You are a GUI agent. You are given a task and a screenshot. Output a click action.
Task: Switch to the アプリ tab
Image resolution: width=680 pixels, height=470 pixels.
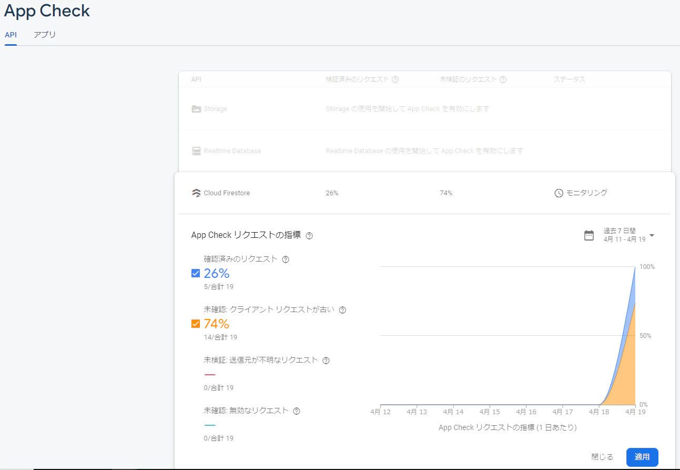pos(45,35)
